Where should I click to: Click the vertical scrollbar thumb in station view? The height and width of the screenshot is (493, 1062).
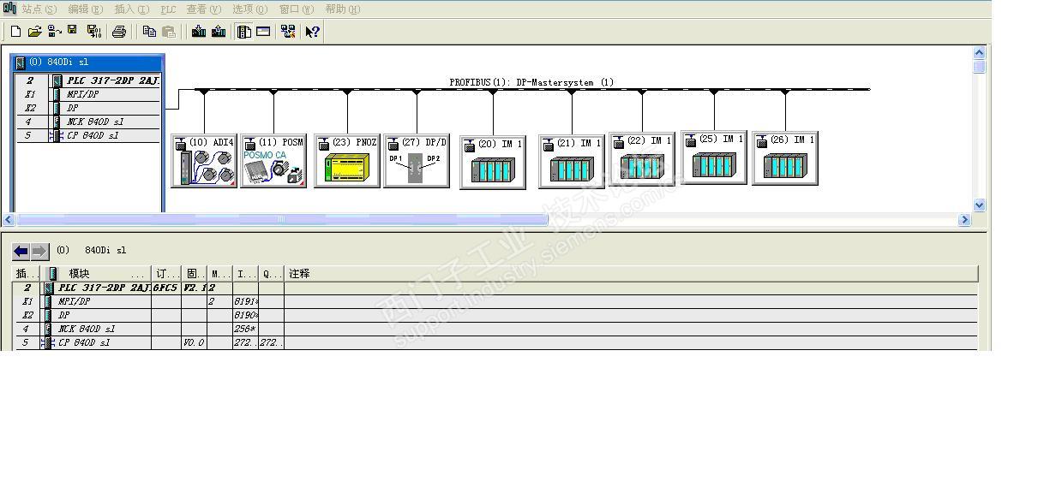click(x=980, y=67)
